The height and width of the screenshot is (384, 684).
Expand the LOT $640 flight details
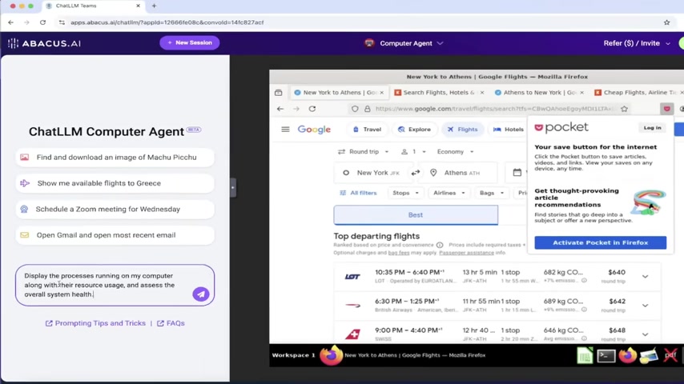(x=645, y=276)
